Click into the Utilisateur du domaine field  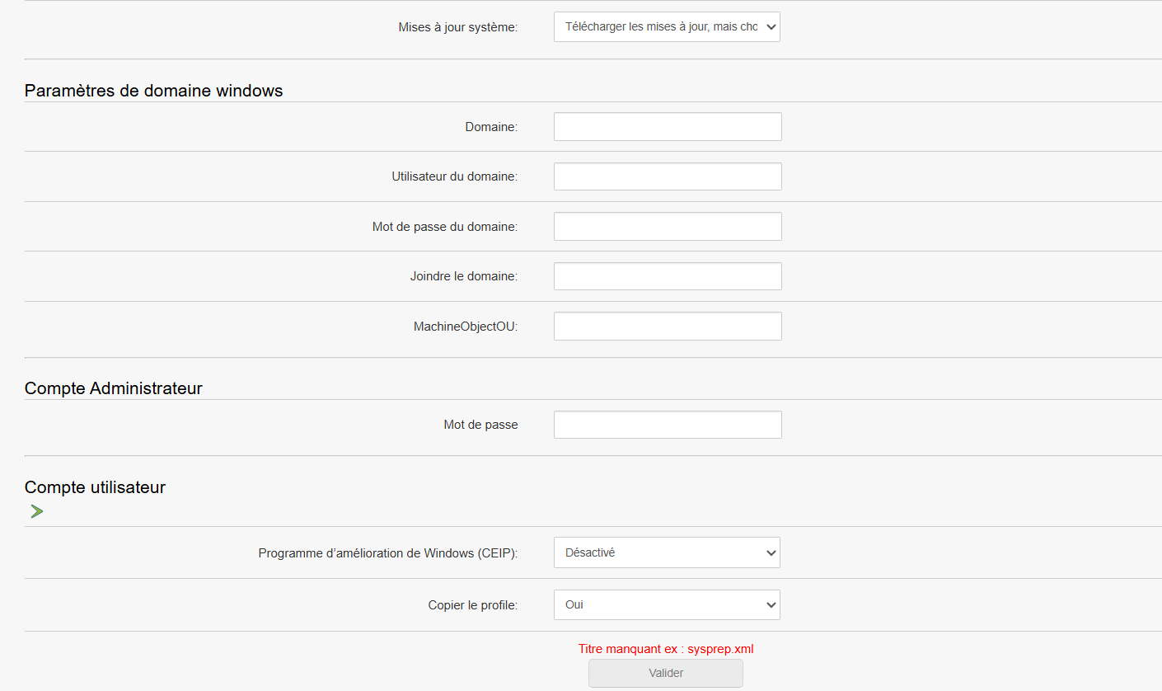(x=668, y=176)
